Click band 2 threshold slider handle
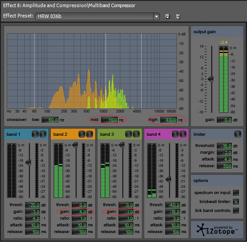 (75, 145)
